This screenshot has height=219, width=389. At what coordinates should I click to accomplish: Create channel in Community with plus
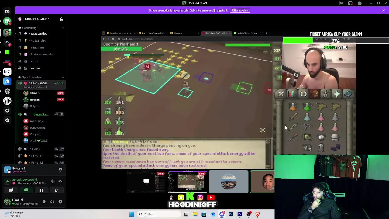point(63,28)
